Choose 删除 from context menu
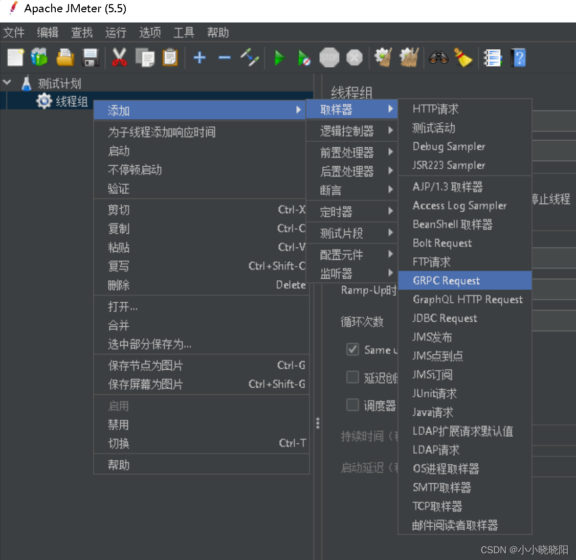 (x=202, y=285)
